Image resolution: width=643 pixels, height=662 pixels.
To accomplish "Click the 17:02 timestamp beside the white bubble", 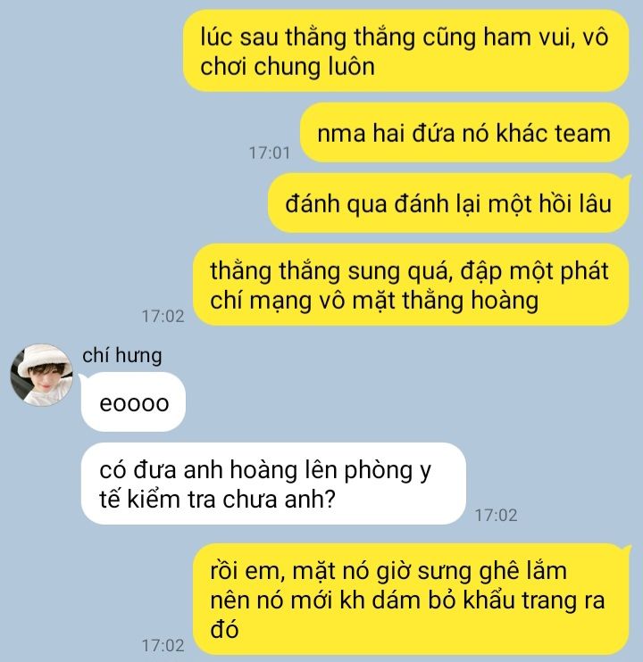I will pyautogui.click(x=496, y=515).
